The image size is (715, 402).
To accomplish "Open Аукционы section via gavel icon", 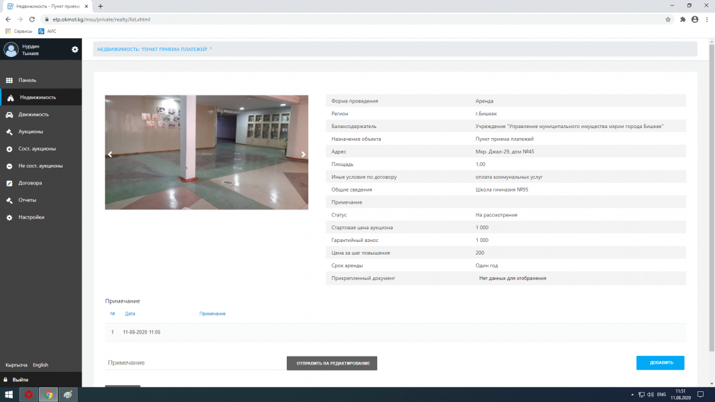I will click(x=9, y=132).
